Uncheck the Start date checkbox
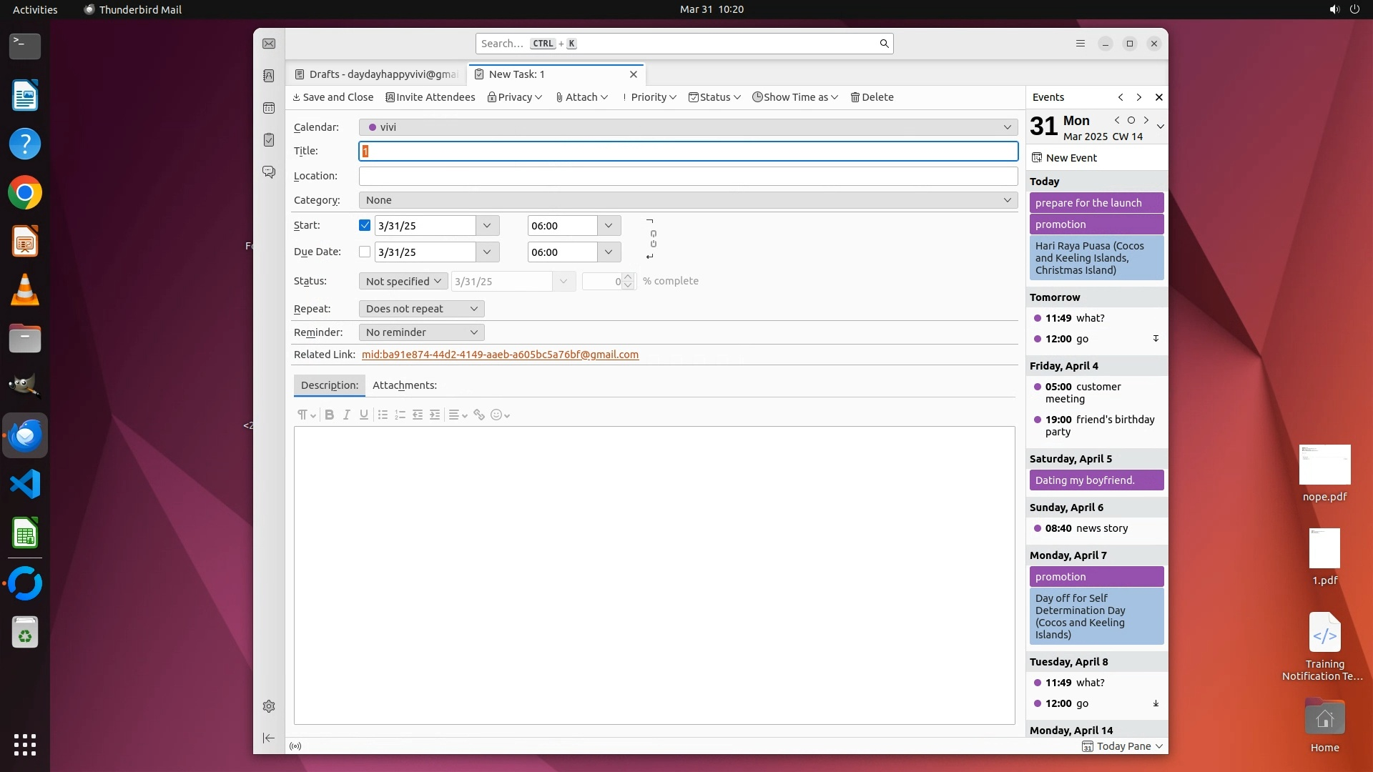Viewport: 1373px width, 772px height. point(365,225)
